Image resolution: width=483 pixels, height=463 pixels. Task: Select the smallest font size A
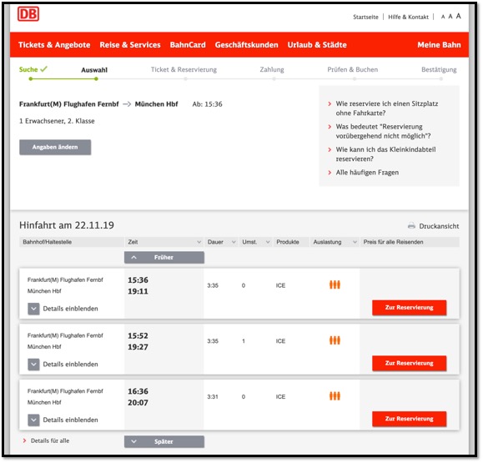click(443, 17)
